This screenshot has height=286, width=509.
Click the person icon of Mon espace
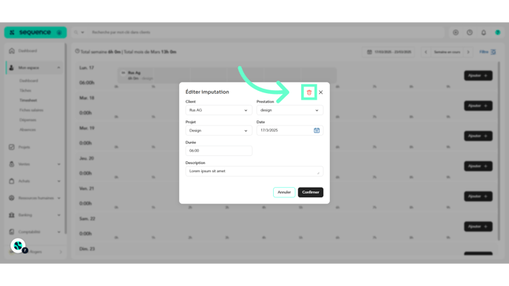[12, 68]
